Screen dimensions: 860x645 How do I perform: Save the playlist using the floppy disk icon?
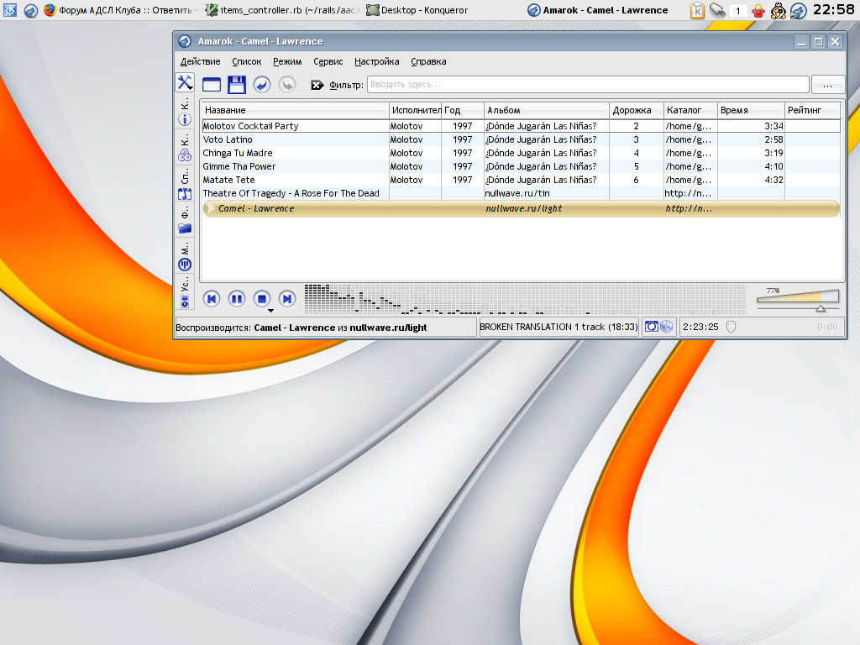point(236,84)
